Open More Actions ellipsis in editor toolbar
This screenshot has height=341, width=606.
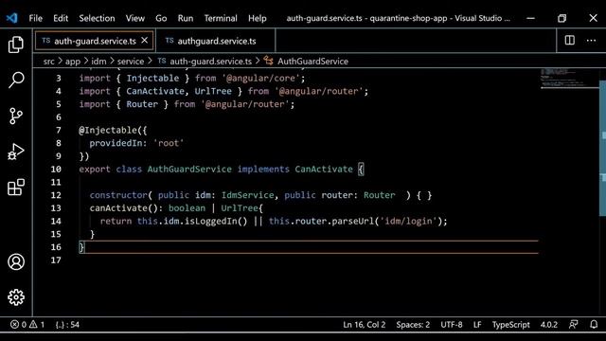point(591,40)
